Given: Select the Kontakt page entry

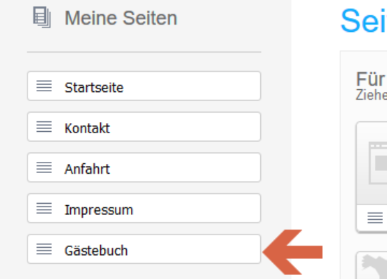Looking at the screenshot, I should 144,127.
